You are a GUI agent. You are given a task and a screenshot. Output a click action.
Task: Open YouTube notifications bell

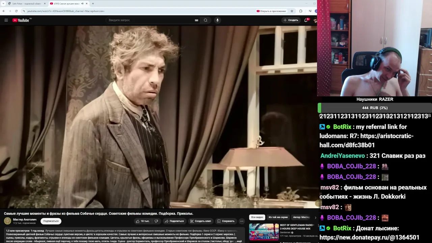tap(306, 20)
